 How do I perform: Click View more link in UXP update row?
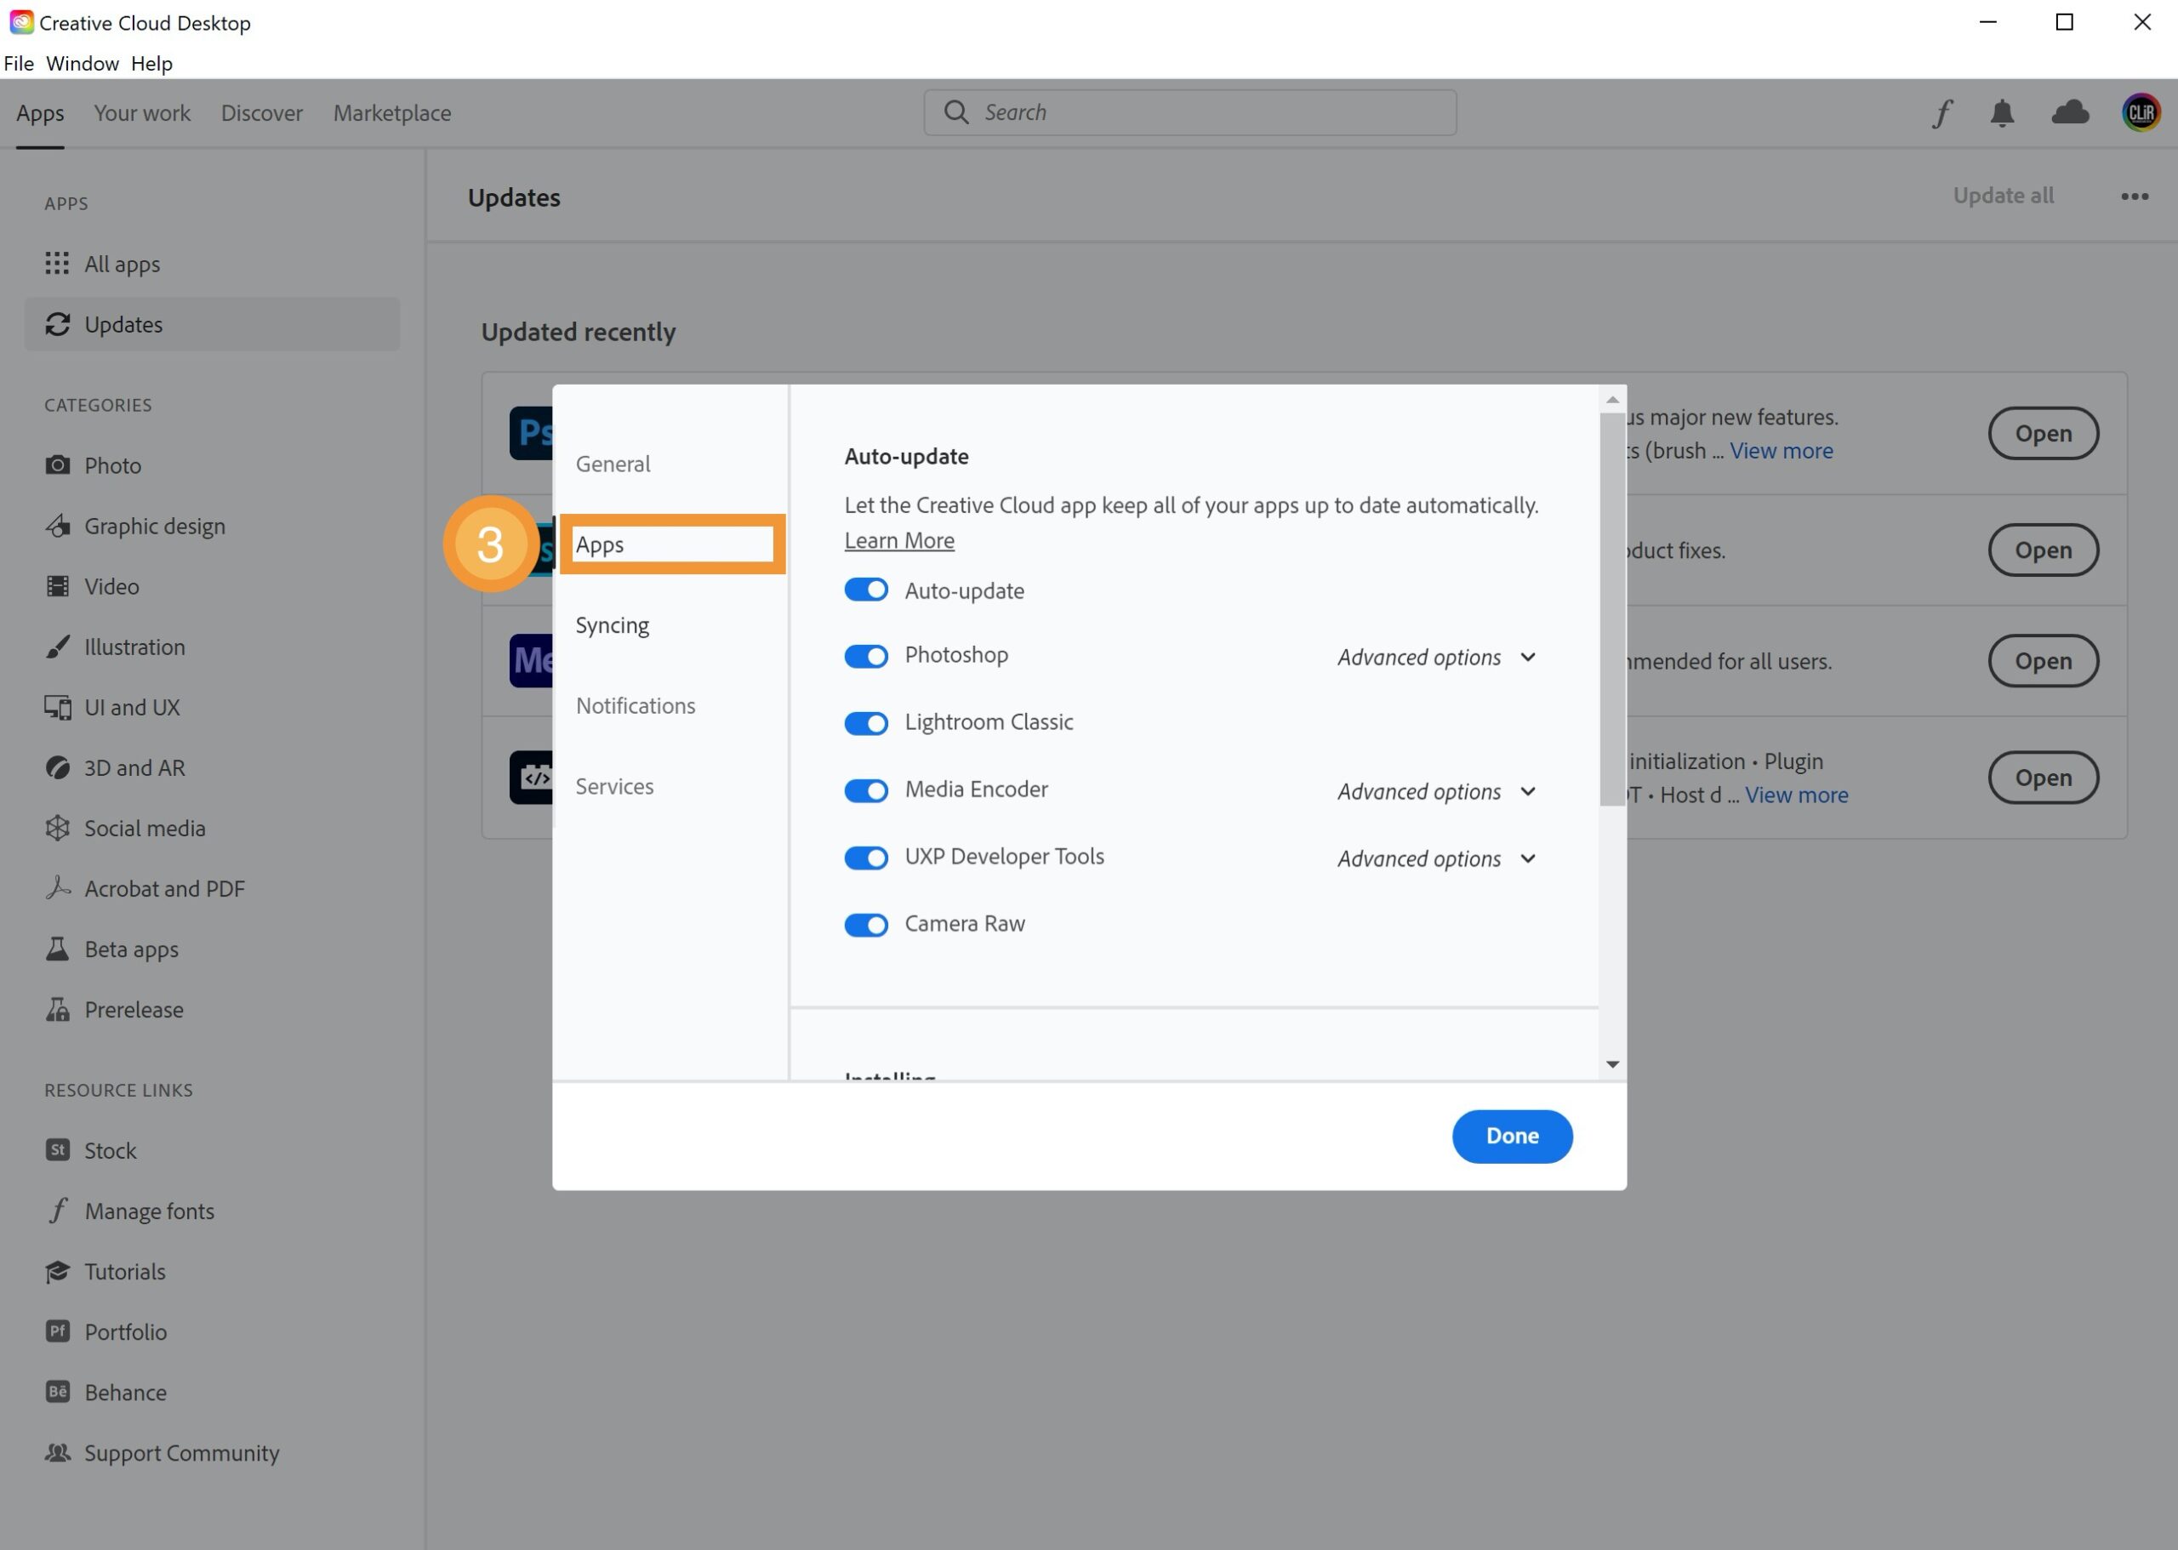pos(1796,795)
